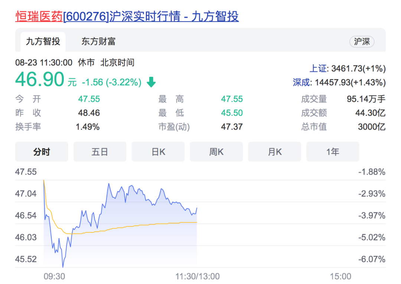This screenshot has height=284, width=401.
Task: Click the 市盈(动) value 47.37
Action: click(x=232, y=127)
